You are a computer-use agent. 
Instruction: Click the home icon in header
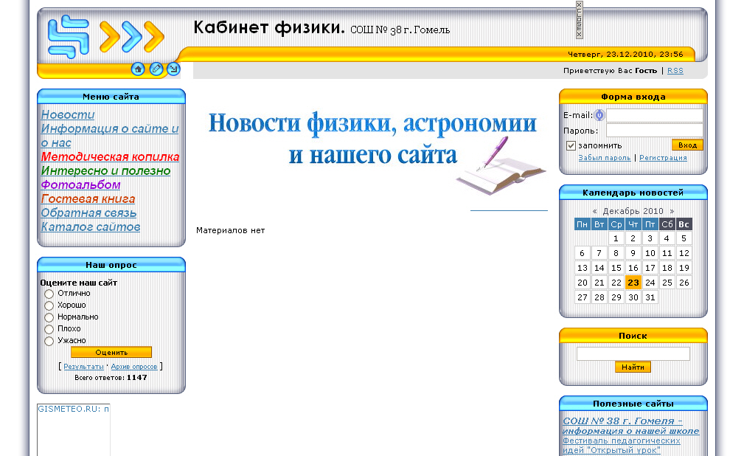[138, 69]
